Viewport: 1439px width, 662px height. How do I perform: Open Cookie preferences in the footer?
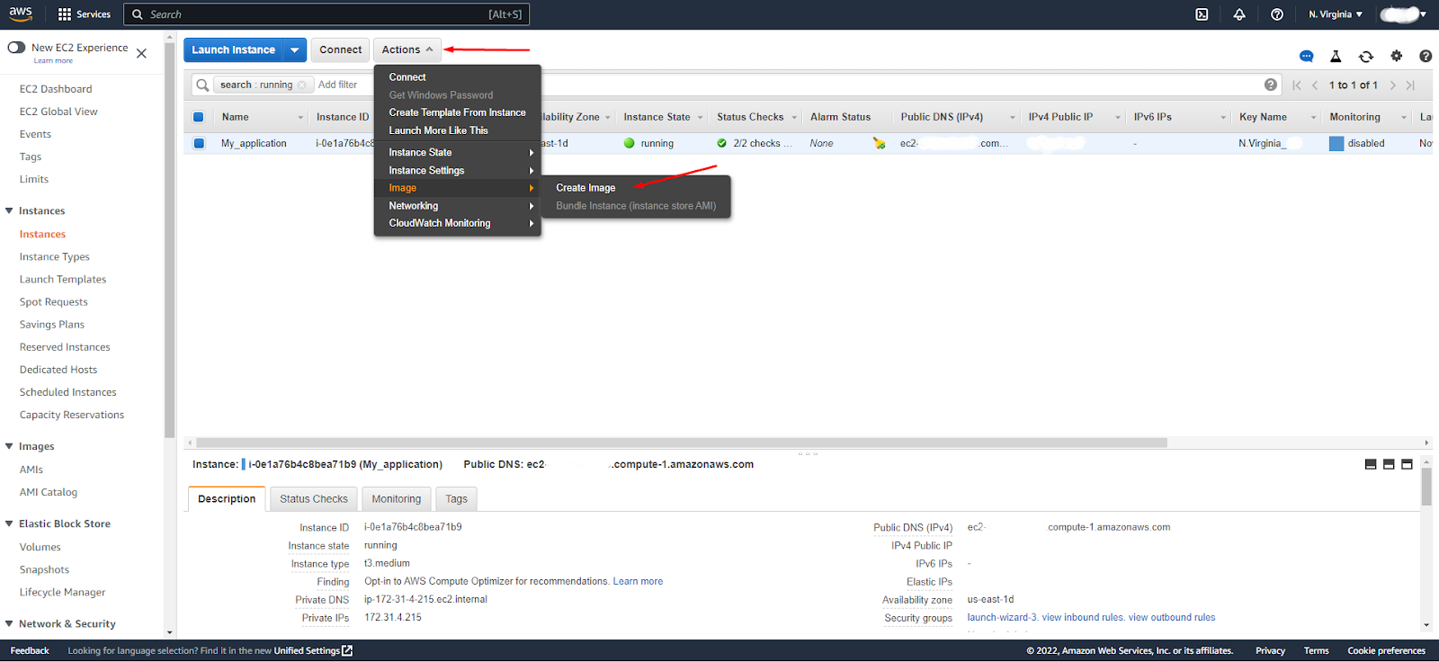(x=1386, y=650)
